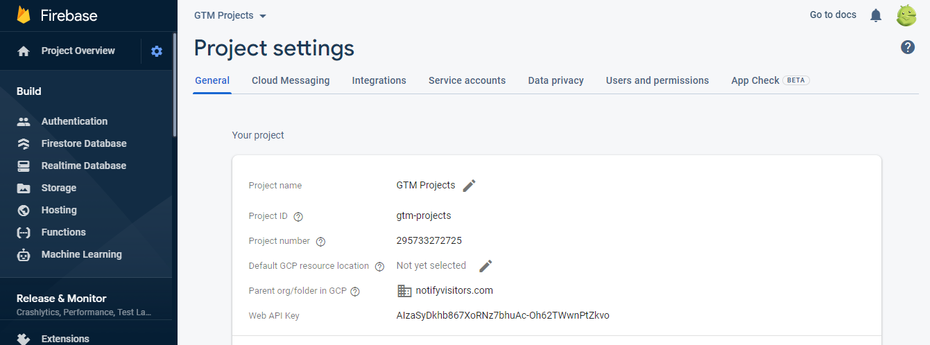This screenshot has height=345, width=930.
Task: Open Functions in the sidebar
Action: 64,232
